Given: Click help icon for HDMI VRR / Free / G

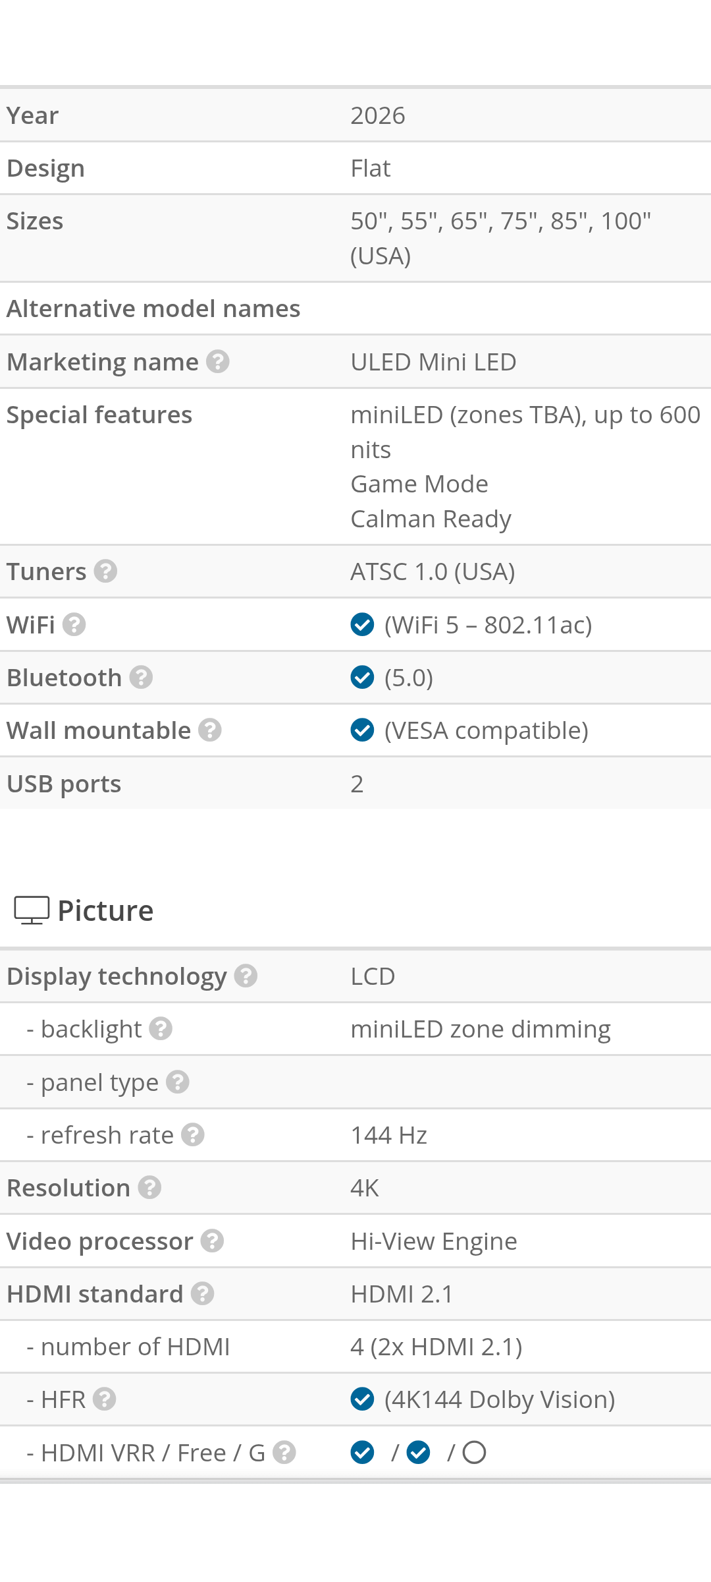Looking at the screenshot, I should tap(284, 1453).
